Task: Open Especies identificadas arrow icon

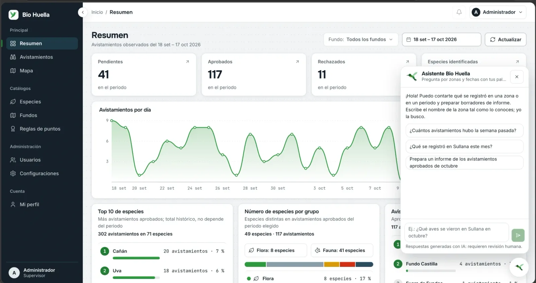Action: (x=517, y=62)
